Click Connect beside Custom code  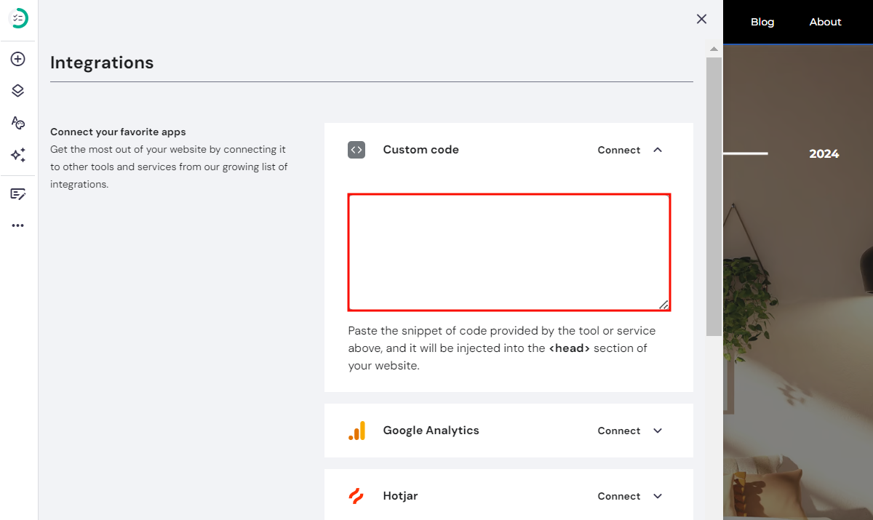coord(618,149)
